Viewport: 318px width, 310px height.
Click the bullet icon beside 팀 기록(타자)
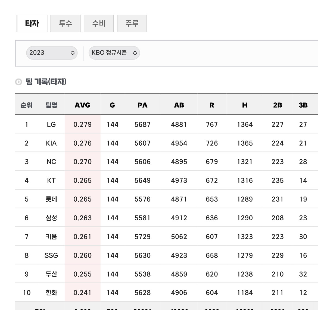click(18, 82)
